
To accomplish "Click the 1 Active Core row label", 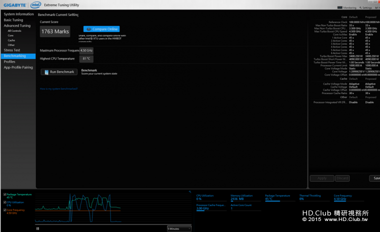I will 339,38.
